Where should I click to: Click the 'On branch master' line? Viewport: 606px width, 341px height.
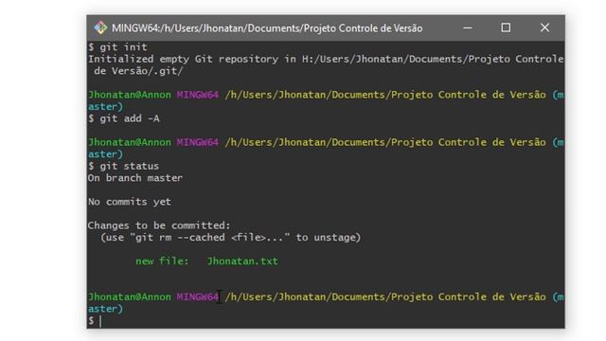point(134,178)
